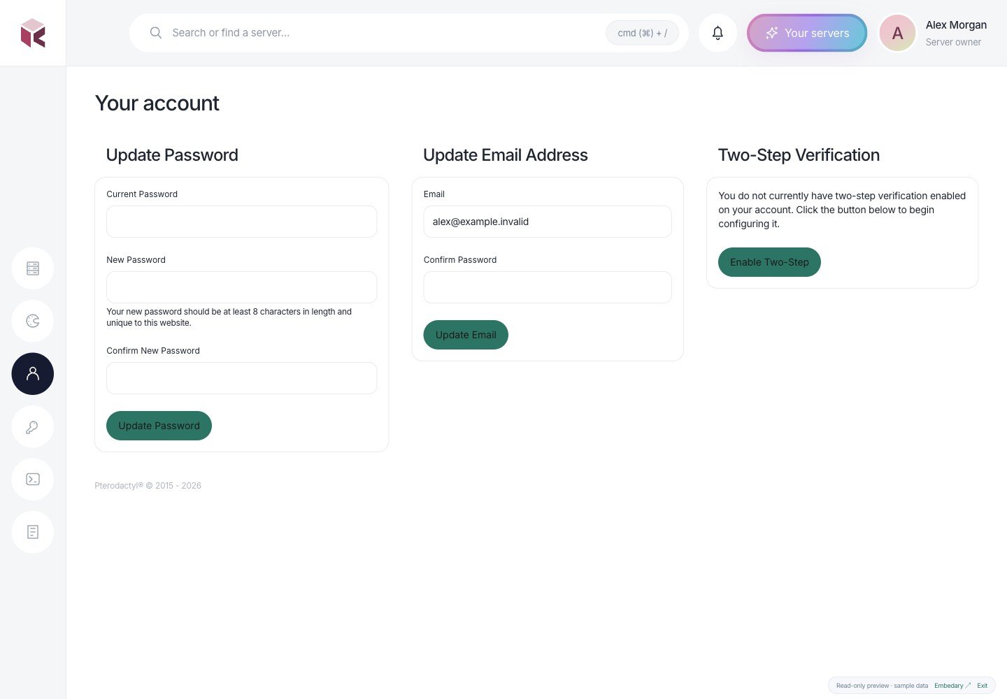Screen dimensions: 1007x699
Task: Click the cmd + / shortcut badge
Action: coord(642,33)
